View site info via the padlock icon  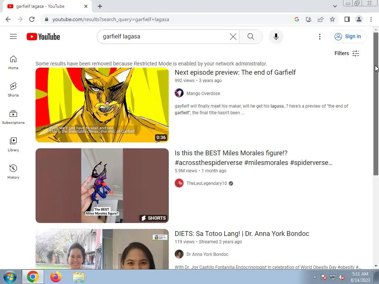point(47,19)
